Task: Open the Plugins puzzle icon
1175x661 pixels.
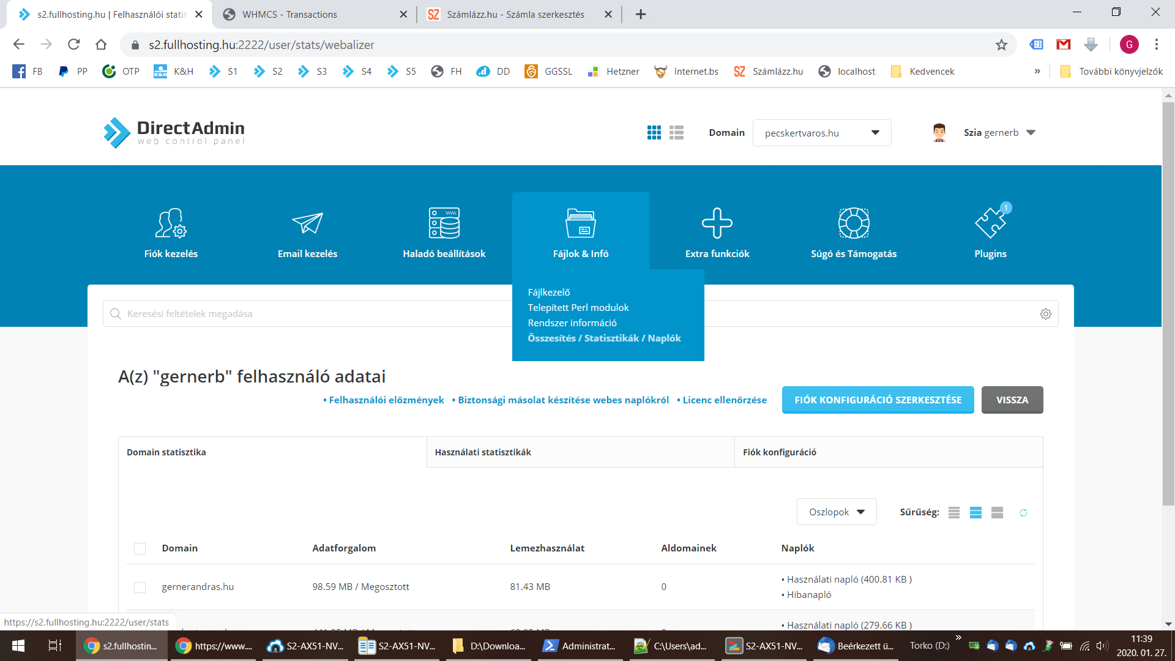Action: (990, 223)
